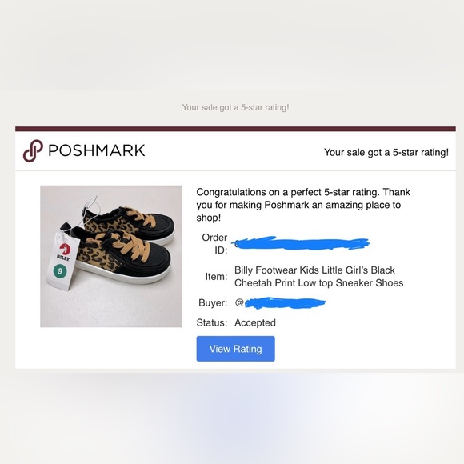The image size is (464, 464).
Task: Click the redacted buyer username
Action: click(286, 303)
